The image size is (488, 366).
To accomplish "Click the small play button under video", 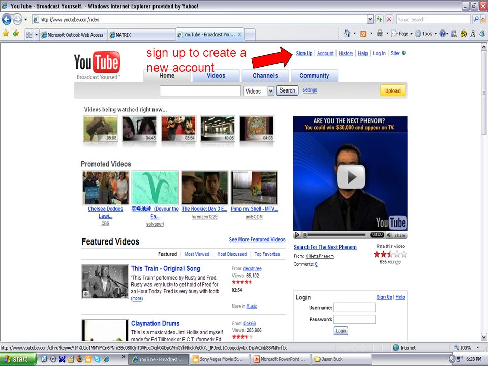I will [297, 235].
